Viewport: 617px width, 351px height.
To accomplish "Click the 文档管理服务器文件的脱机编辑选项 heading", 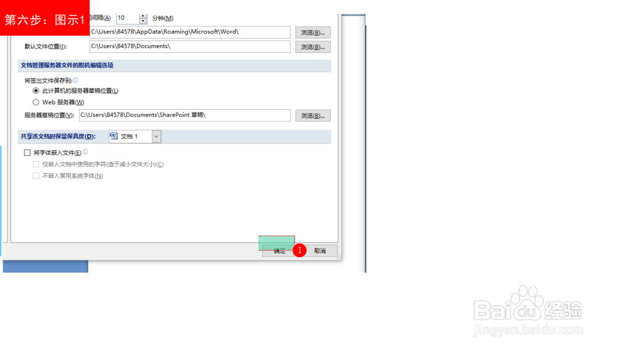I will 67,65.
